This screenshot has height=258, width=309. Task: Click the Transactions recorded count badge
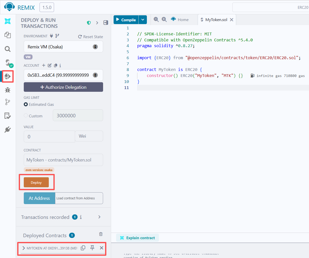pyautogui.click(x=75, y=217)
